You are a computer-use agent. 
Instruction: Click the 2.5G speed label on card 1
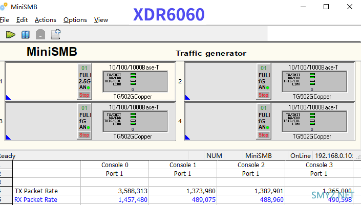pos(84,81)
